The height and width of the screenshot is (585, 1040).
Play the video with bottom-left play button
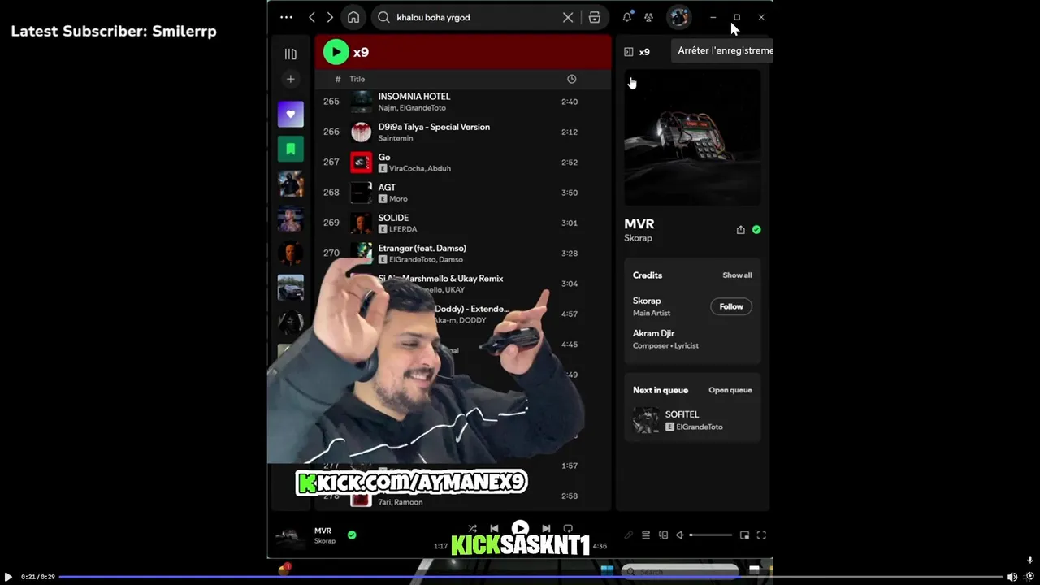8,577
